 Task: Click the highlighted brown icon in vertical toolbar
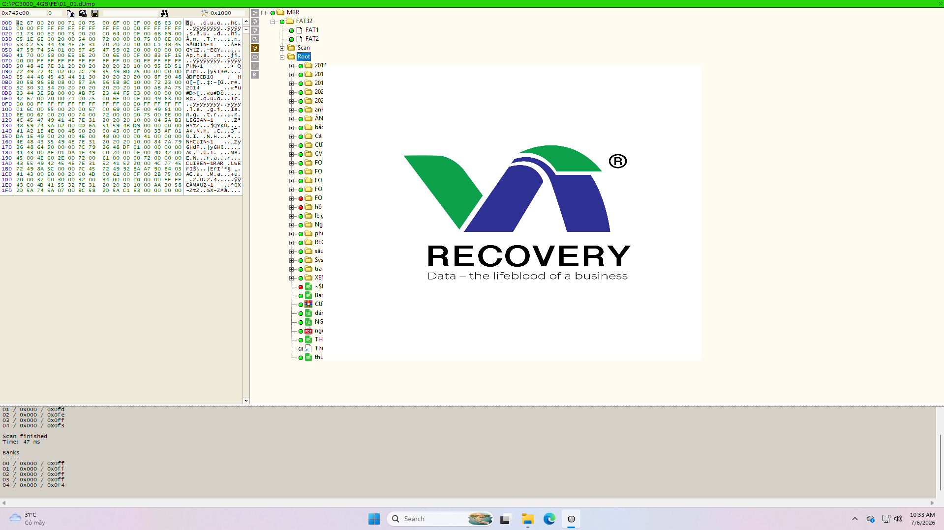tap(255, 48)
